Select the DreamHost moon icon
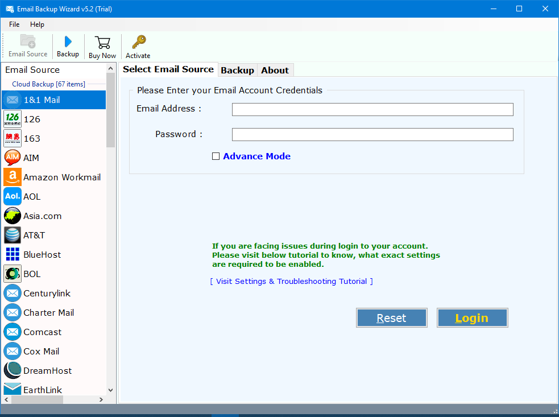Viewport: 559px width, 417px height. pyautogui.click(x=13, y=370)
